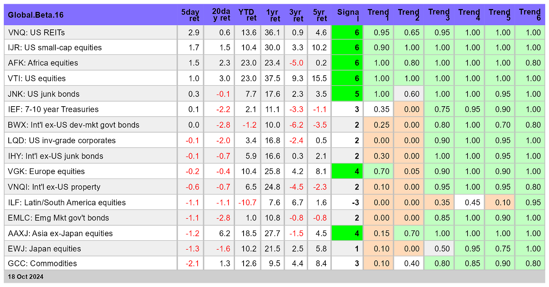Select IJR 5yr return value 10.2
This screenshot has width=549, height=287.
(320, 47)
